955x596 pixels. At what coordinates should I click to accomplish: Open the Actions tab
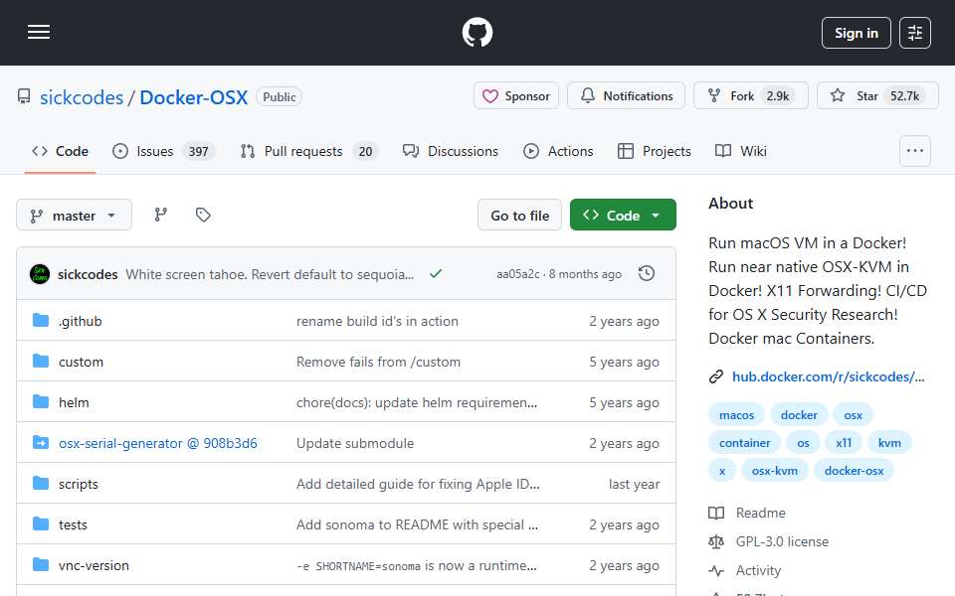pyautogui.click(x=558, y=151)
